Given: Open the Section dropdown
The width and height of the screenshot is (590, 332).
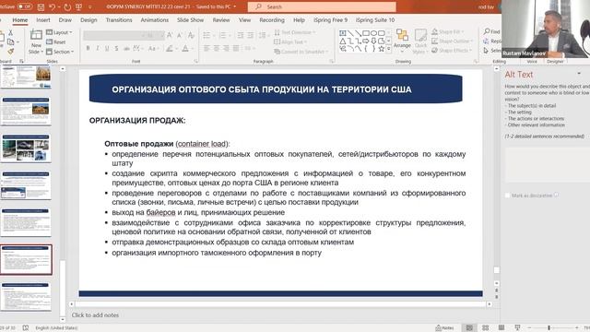Looking at the screenshot, I should (x=60, y=52).
